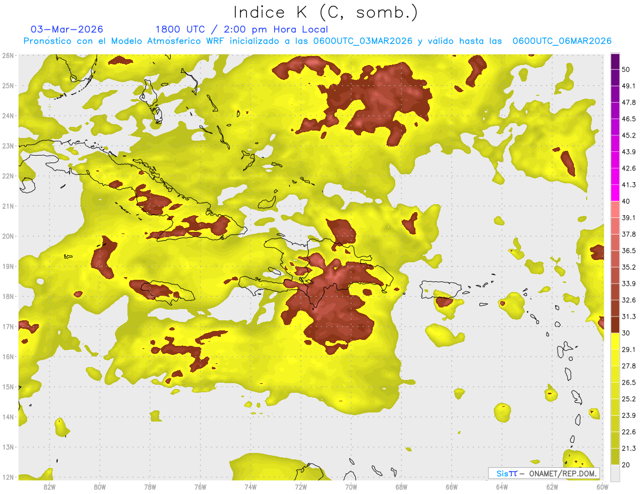Click longitude label "60W"
This screenshot has width=640, height=494.
point(603,487)
